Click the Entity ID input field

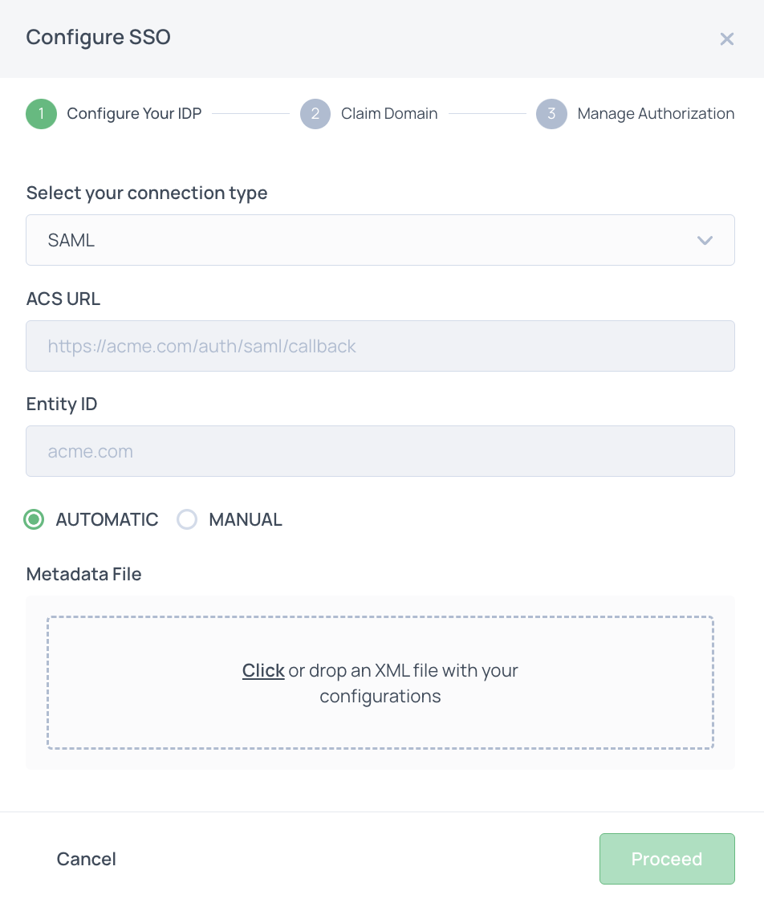tap(380, 451)
